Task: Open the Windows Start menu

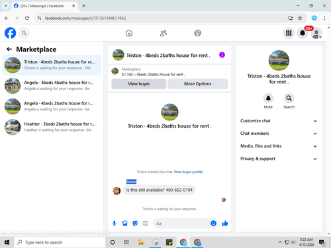Action: (x=7, y=243)
